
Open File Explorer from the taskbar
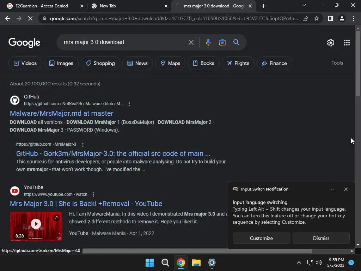196,263
